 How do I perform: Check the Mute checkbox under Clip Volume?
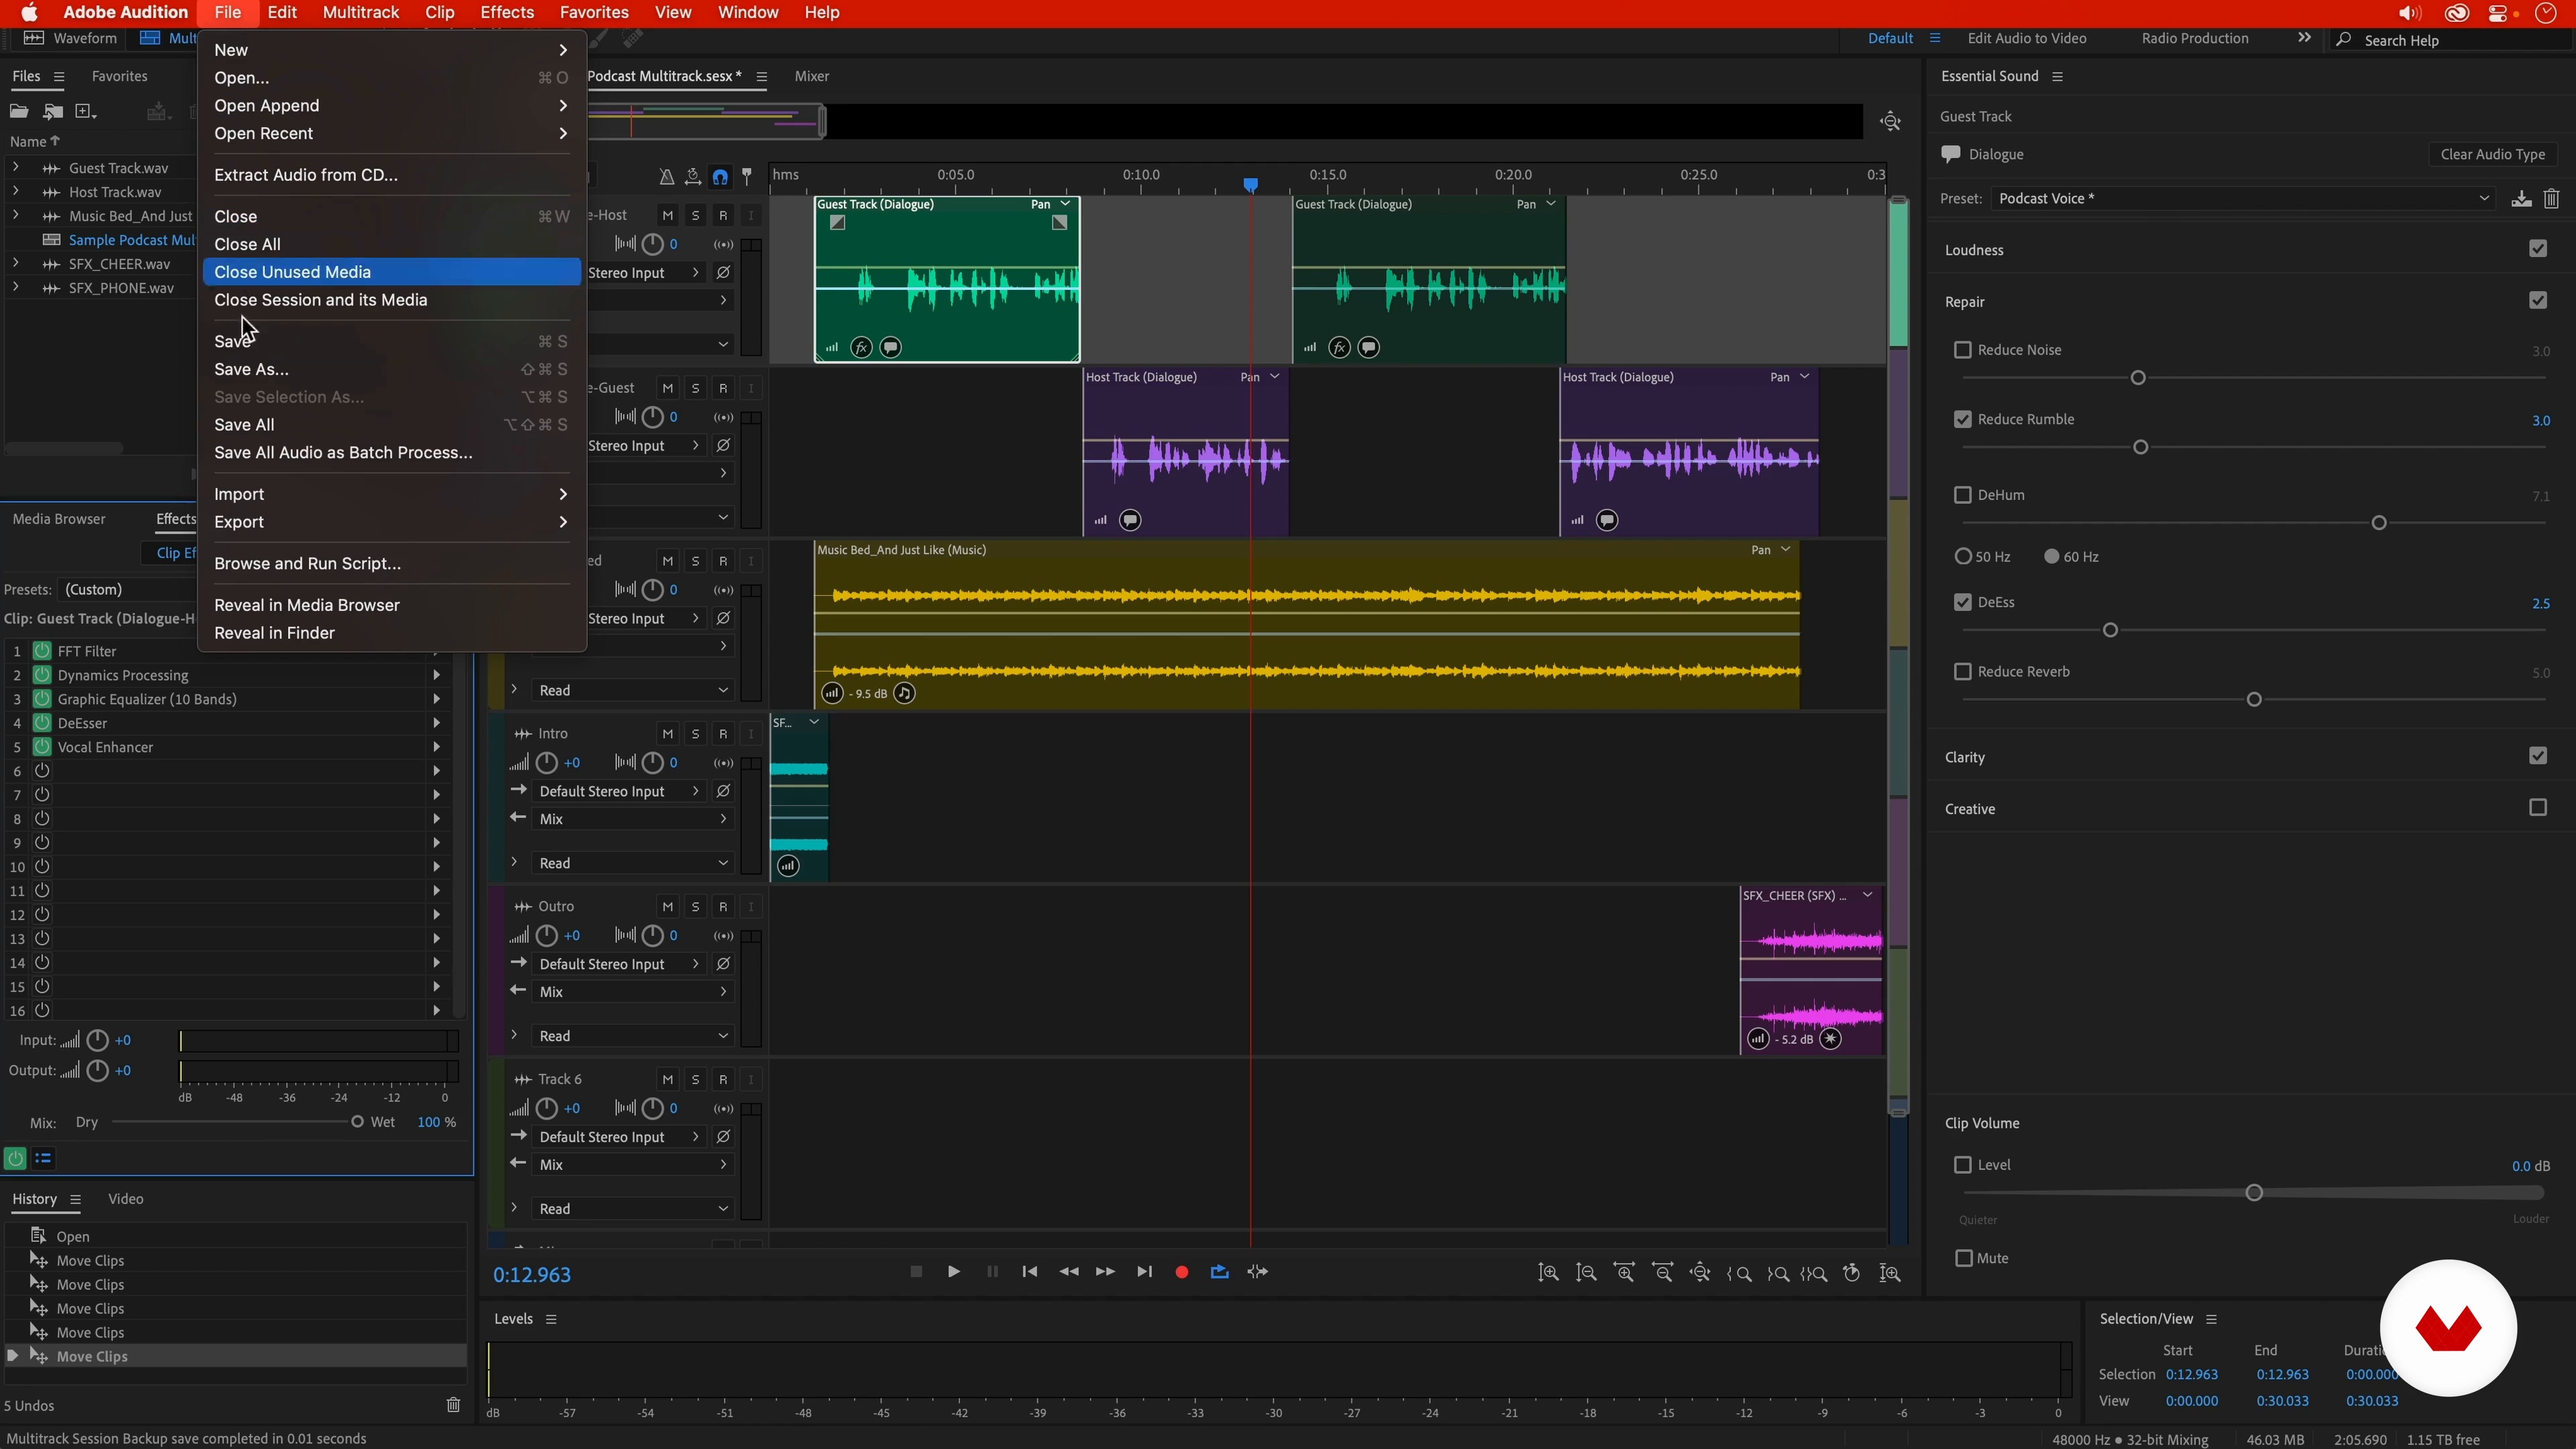click(x=1963, y=1258)
